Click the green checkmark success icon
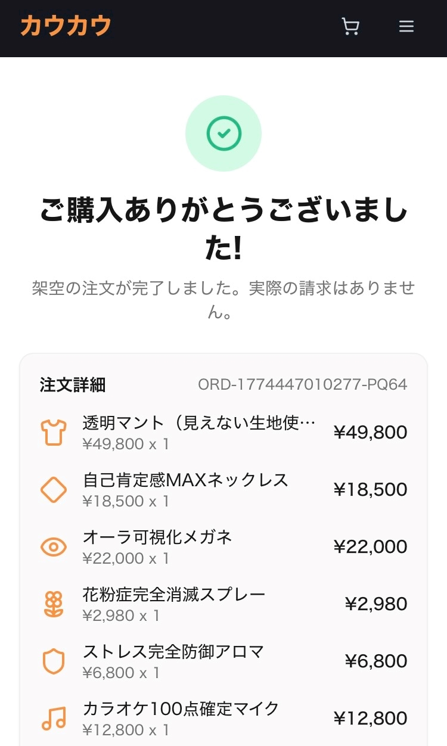Viewport: 447px width, 746px height. point(223,133)
